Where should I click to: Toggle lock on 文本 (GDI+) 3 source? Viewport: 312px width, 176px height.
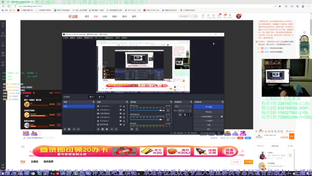pyautogui.click(x=124, y=110)
